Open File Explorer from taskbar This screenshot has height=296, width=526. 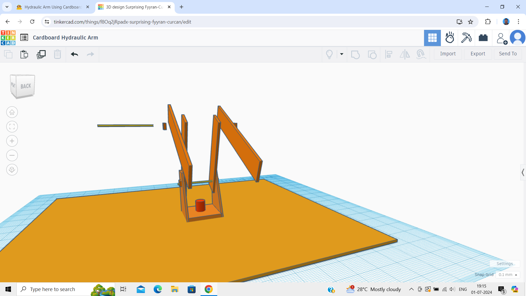tap(175, 289)
